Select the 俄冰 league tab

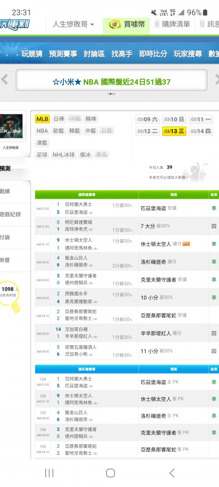tap(85, 155)
